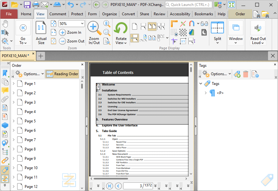The image size is (278, 191).
Task: Switch to the Home tab
Action: pyautogui.click(x=26, y=14)
